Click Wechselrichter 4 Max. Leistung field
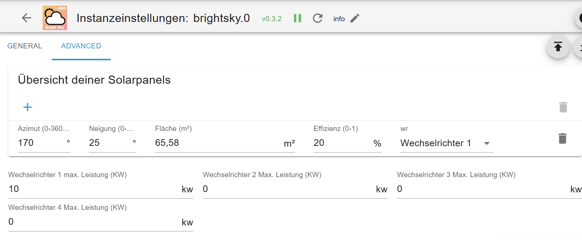 (93, 222)
